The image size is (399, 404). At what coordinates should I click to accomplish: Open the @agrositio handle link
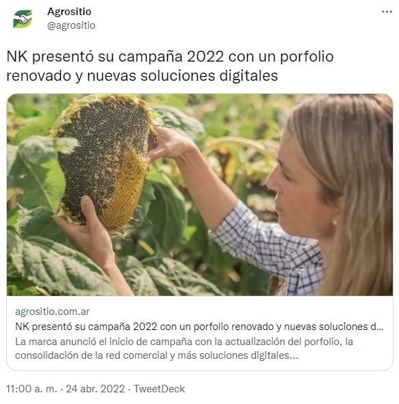click(x=71, y=25)
